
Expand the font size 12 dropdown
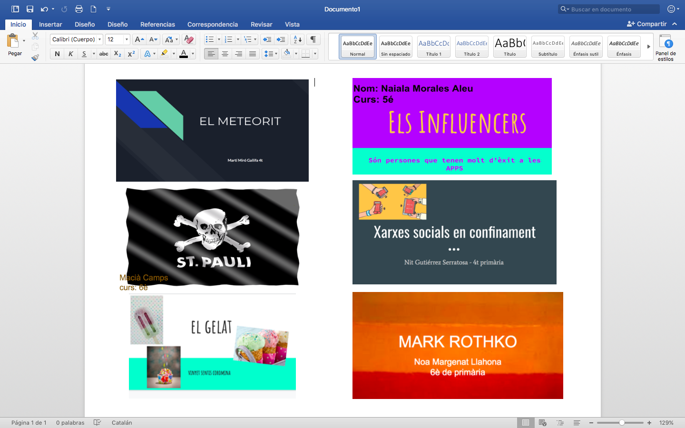[x=127, y=39]
